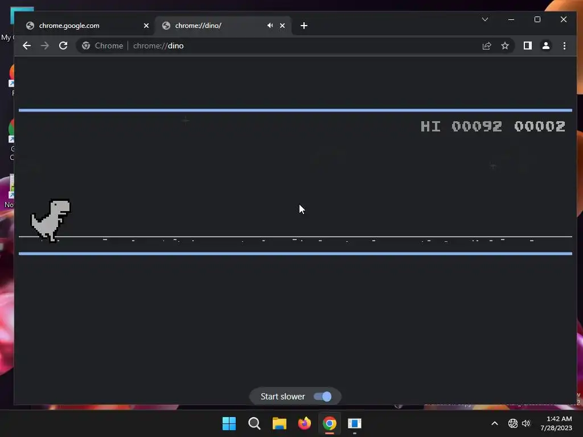Mute the chrome://dino/ tab audio icon
Image resolution: width=583 pixels, height=437 pixels.
270,26
